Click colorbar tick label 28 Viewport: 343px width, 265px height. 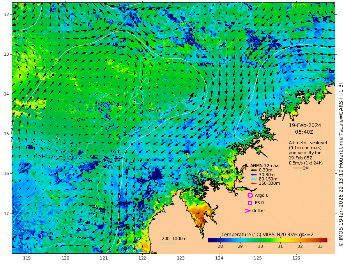(x=220, y=246)
